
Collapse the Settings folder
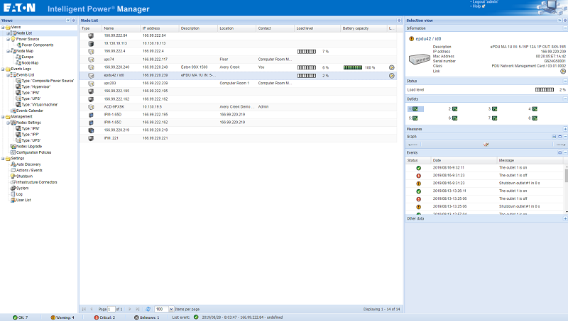coord(3,159)
